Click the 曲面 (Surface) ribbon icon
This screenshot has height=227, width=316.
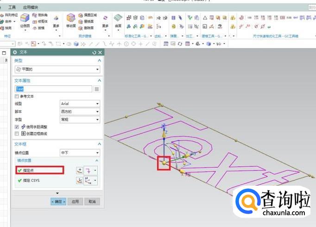(x=119, y=19)
